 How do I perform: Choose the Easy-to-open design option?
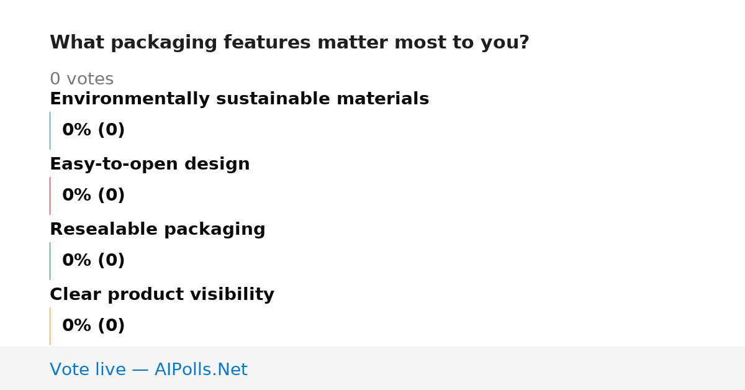[x=150, y=165]
